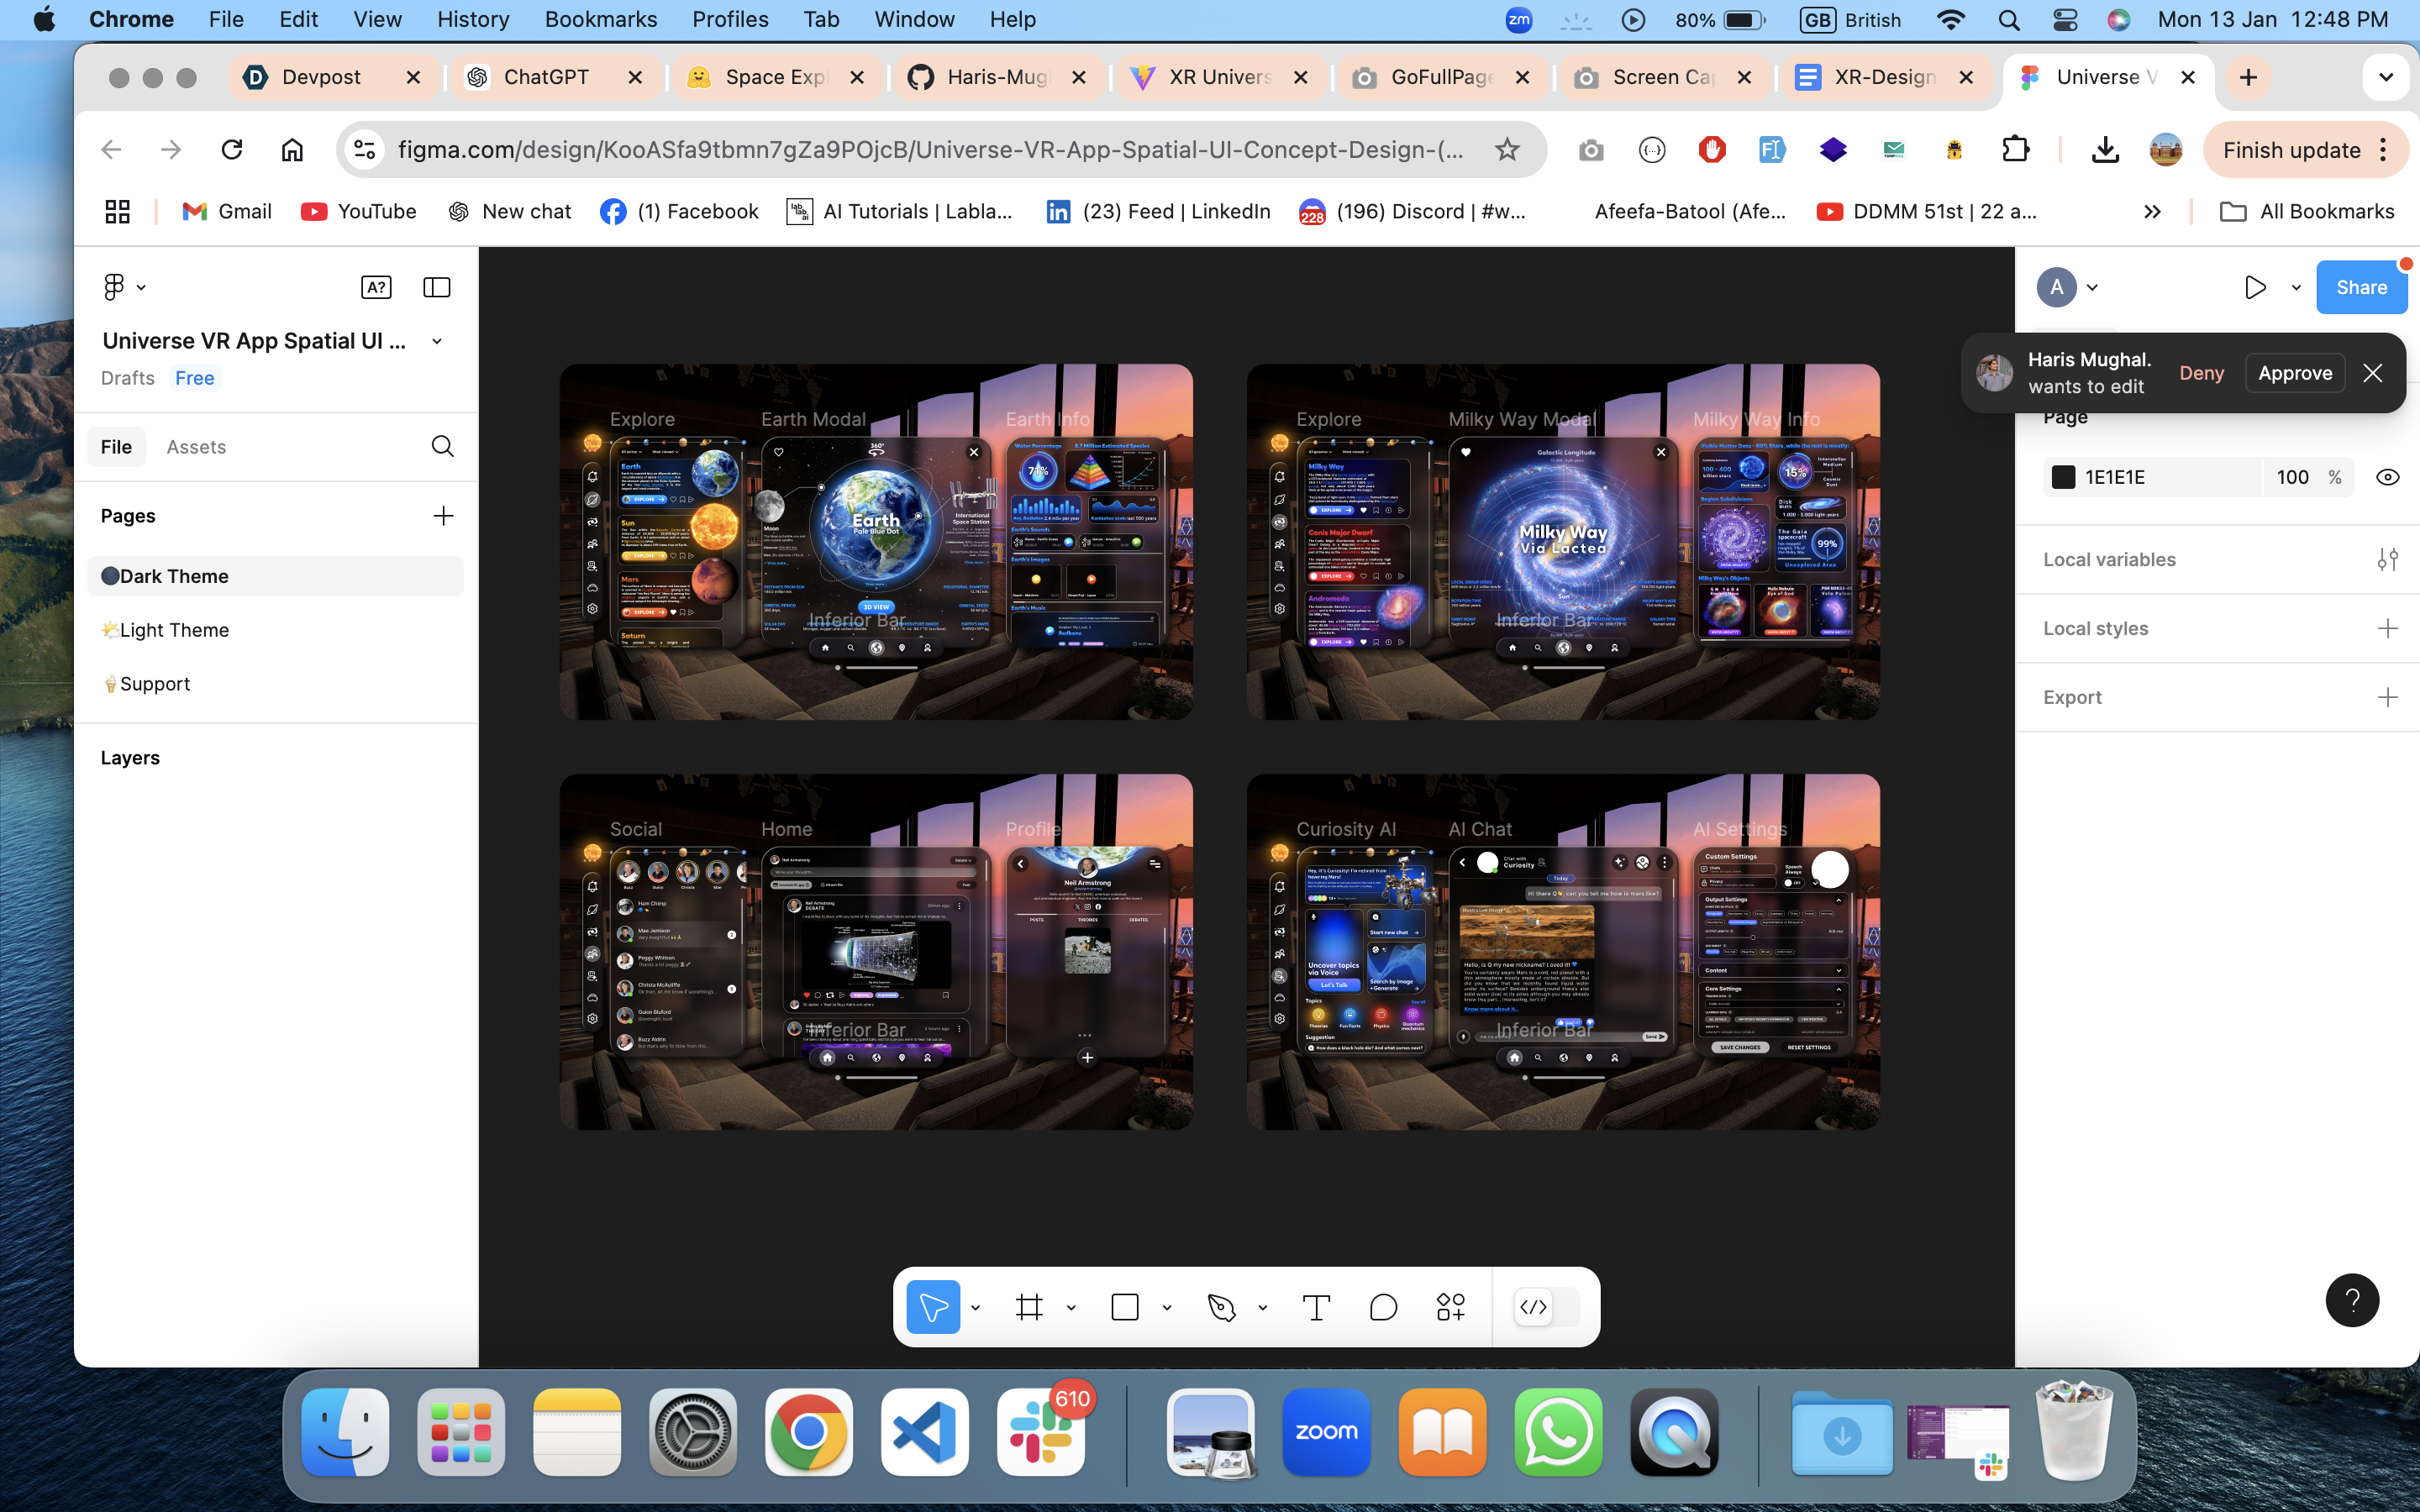The height and width of the screenshot is (1512, 2420).
Task: Open the Move tool options dropdown arrow
Action: pyautogui.click(x=975, y=1307)
